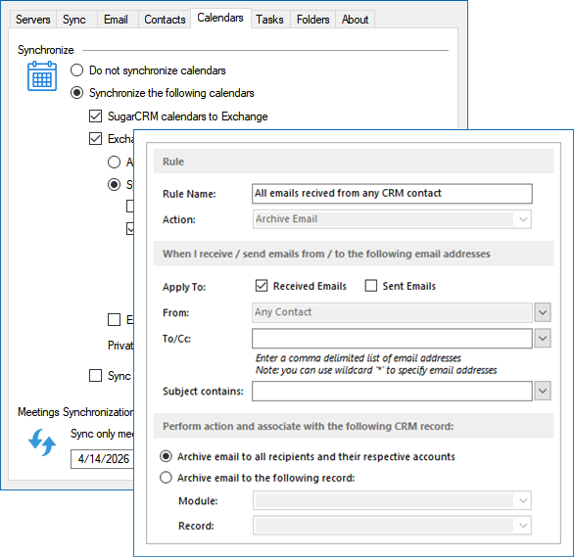
Task: Click the calendar icon under Synchronize
Action: [x=42, y=76]
